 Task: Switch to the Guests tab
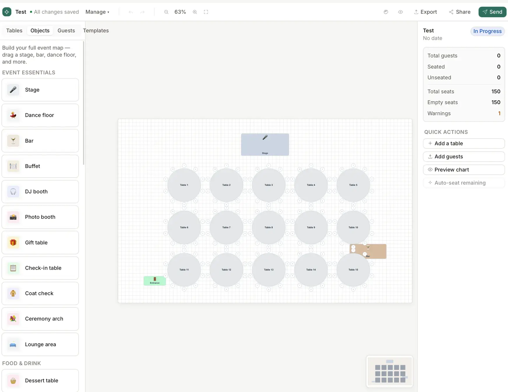(x=66, y=31)
